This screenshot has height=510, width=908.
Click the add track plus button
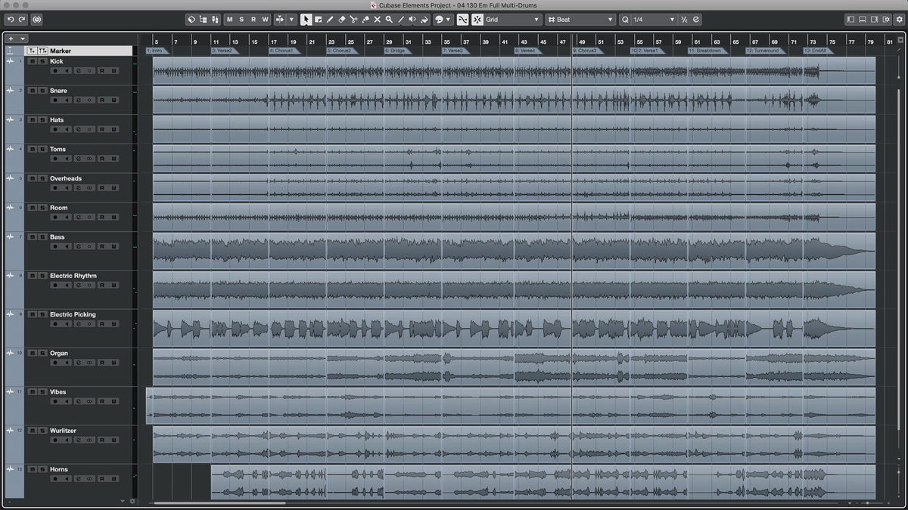click(11, 39)
